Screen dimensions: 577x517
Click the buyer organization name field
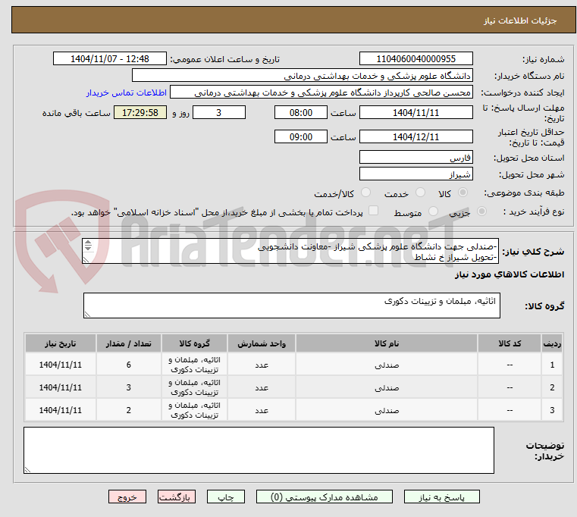click(302, 76)
